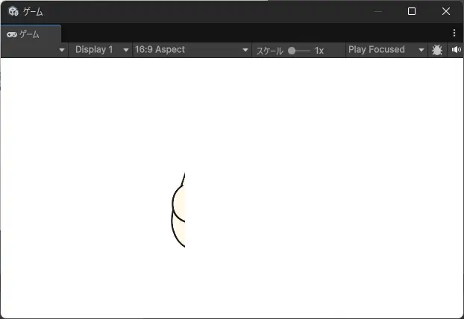Open the three-dot tab options menu
The width and height of the screenshot is (464, 319).
pyautogui.click(x=454, y=33)
